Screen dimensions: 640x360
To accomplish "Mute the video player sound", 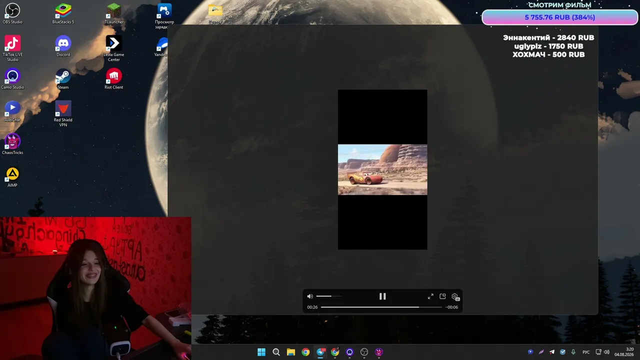I will (310, 296).
